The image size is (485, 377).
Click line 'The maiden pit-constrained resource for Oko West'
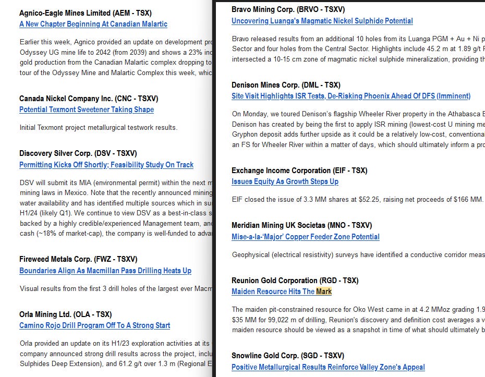pos(358,310)
